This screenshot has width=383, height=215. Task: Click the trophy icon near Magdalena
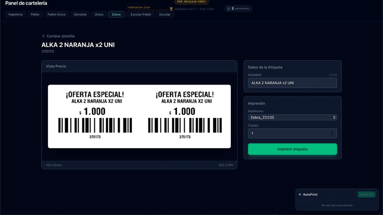[x=171, y=9]
